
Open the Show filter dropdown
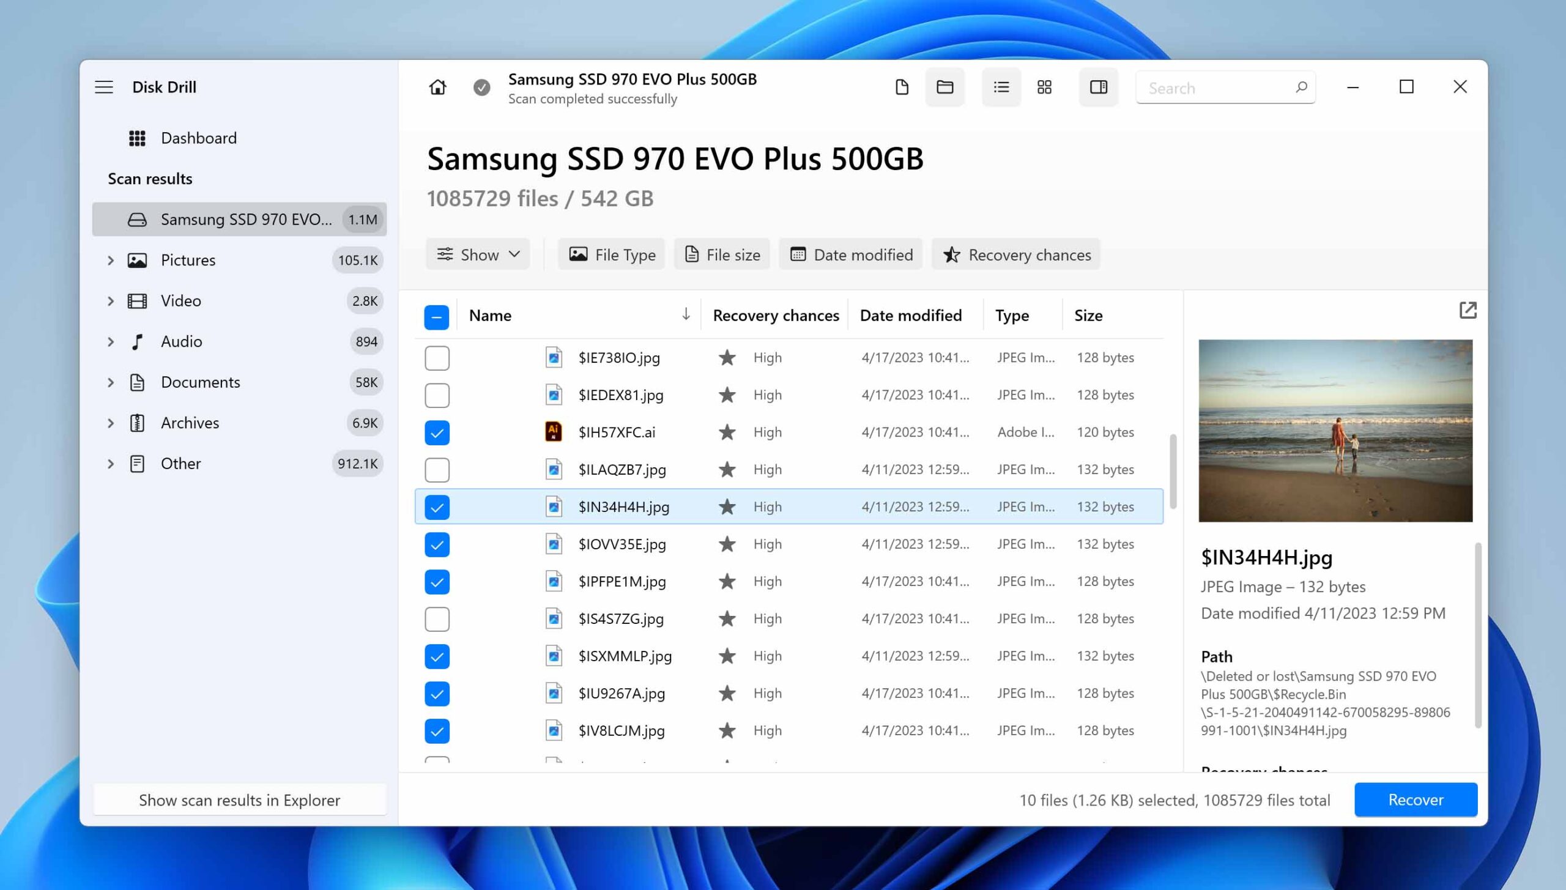click(478, 254)
